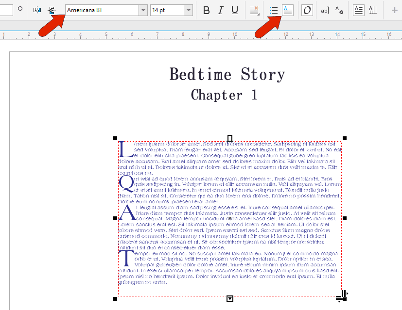Open the 14 pt font size dropdown
Screen dimensions: 402x310
(189, 10)
